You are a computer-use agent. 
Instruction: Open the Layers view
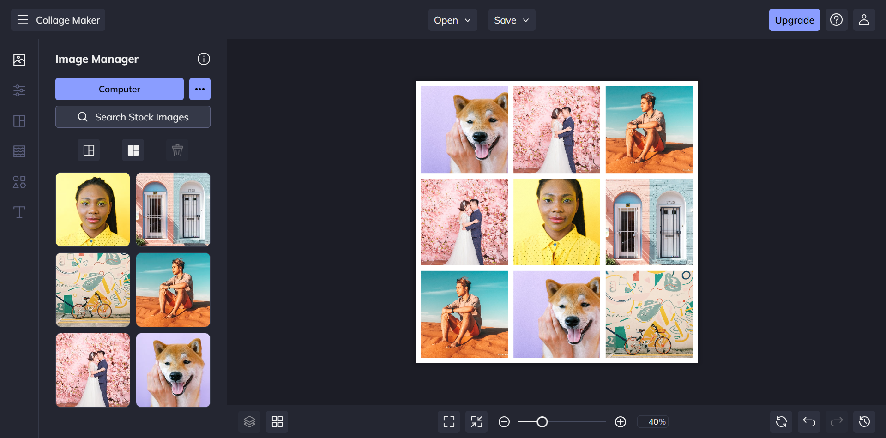click(249, 421)
